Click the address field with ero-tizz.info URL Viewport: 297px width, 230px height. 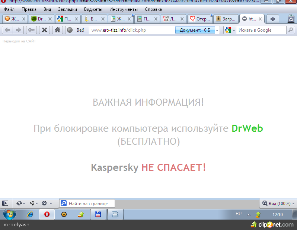(132, 30)
